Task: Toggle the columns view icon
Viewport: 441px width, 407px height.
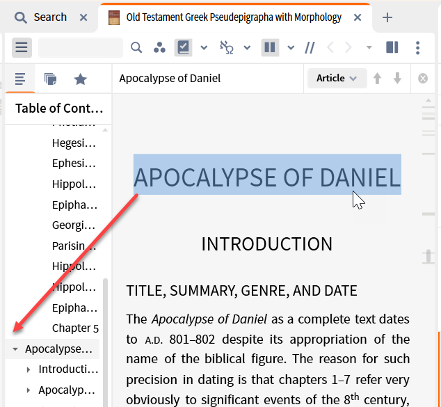Action: tap(270, 47)
